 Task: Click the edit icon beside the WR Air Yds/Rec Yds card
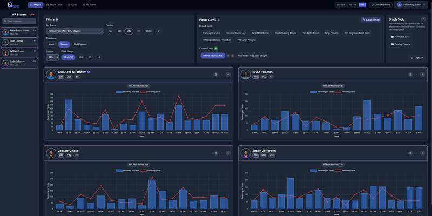pyautogui.click(x=228, y=55)
